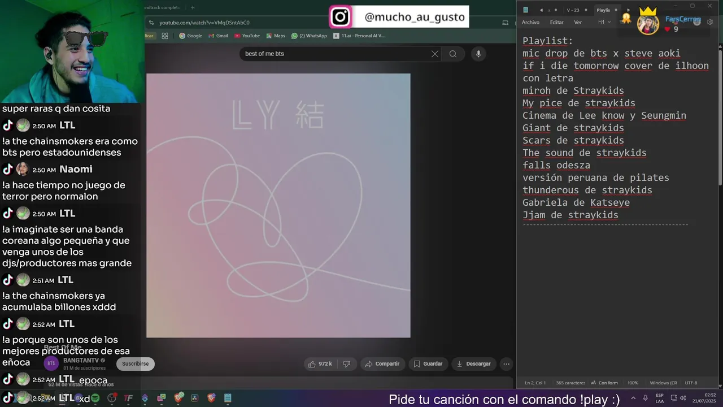Screen dimensions: 723x407
Task: Open the Spotify icon in the taskbar
Action: pos(95,398)
